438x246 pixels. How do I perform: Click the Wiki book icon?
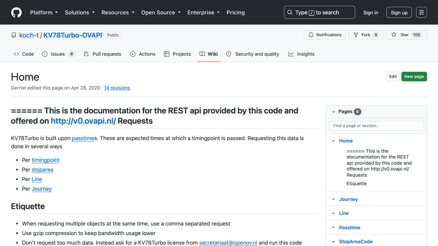[202, 54]
